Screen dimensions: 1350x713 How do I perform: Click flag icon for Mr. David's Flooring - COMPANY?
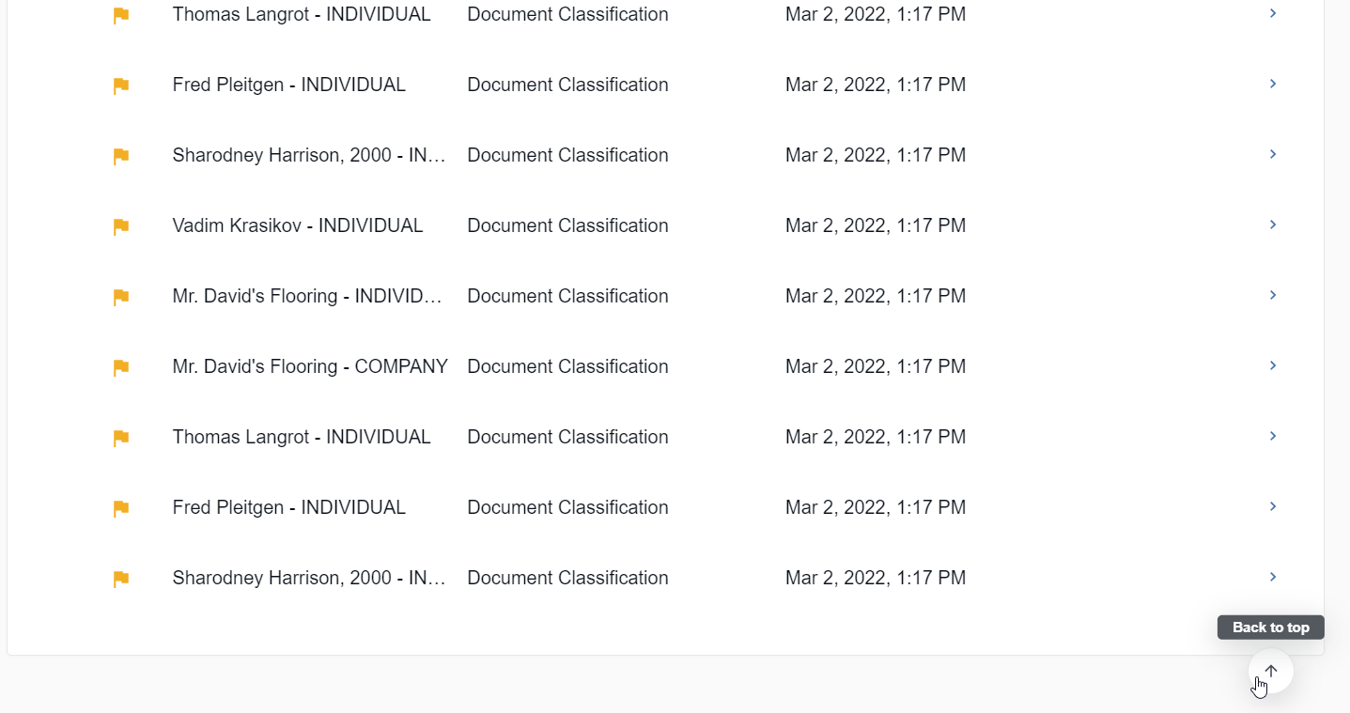(x=121, y=367)
